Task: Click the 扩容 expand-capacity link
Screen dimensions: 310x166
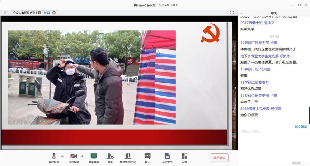Action: click(47, 13)
